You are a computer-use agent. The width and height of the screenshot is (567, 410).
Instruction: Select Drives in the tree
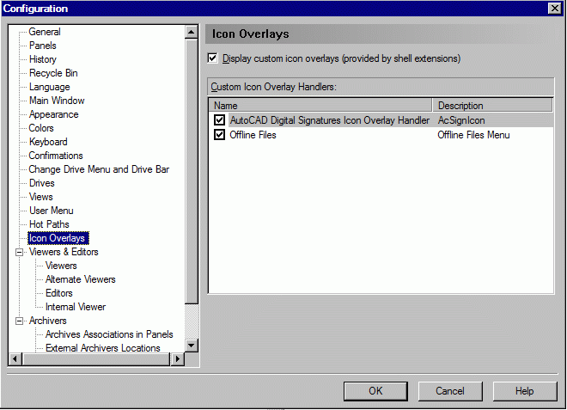click(x=41, y=183)
